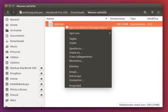This screenshot has height=112, width=168.
Task: Go back with left arrow button
Action: [x=8, y=12]
